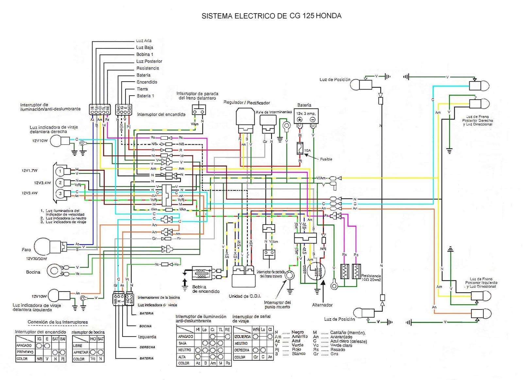Image resolution: width=523 pixels, height=380 pixels.
Task: Click 'PRENDIDO' row in ignition switch table
Action: (x=41, y=352)
